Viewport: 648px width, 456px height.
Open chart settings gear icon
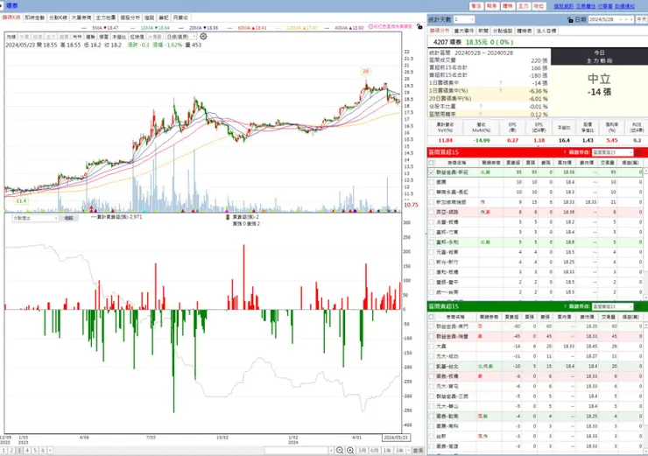click(x=203, y=37)
